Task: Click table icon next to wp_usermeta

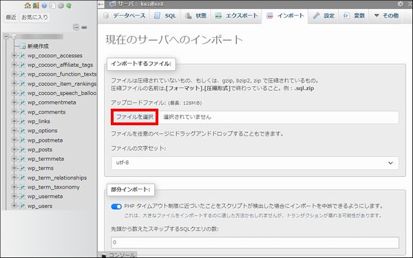Action: 23,196
